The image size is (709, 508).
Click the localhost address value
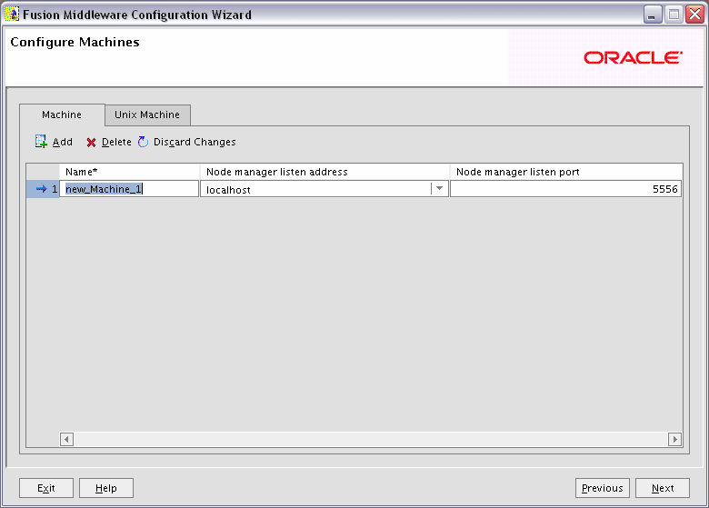click(x=228, y=190)
